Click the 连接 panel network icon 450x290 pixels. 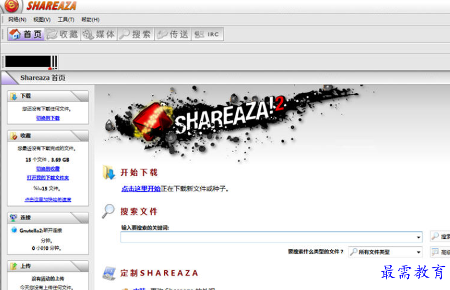(14, 218)
